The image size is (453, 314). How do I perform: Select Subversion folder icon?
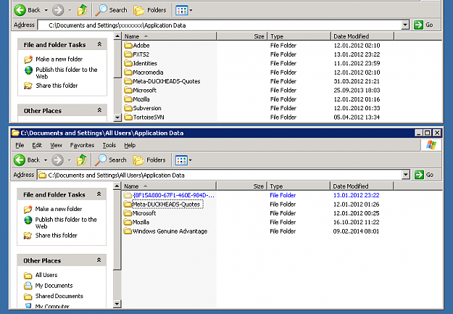pyautogui.click(x=128, y=108)
